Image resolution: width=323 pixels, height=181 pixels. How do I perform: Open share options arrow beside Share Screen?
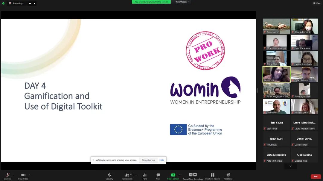tap(179, 175)
